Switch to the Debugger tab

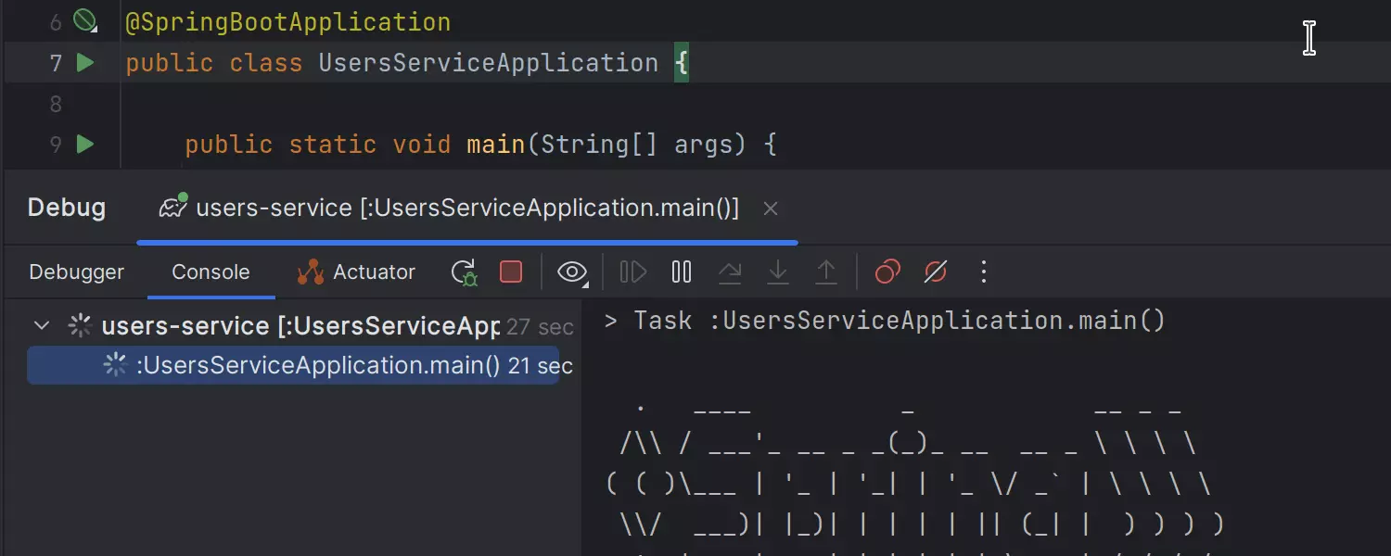(x=76, y=272)
